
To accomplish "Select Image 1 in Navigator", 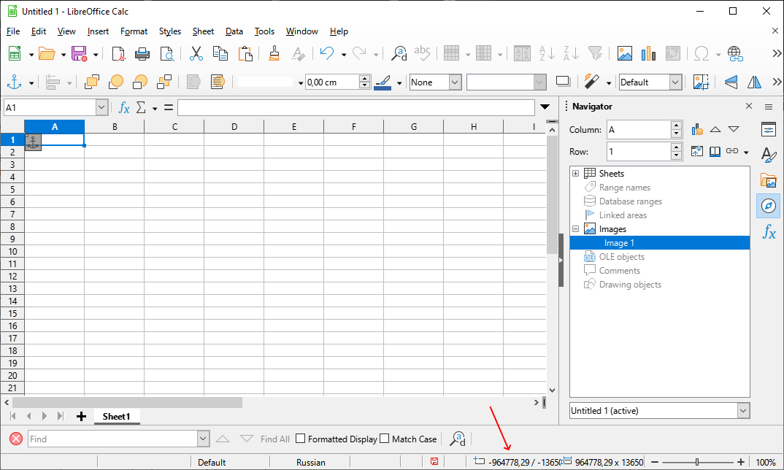I will pos(659,243).
